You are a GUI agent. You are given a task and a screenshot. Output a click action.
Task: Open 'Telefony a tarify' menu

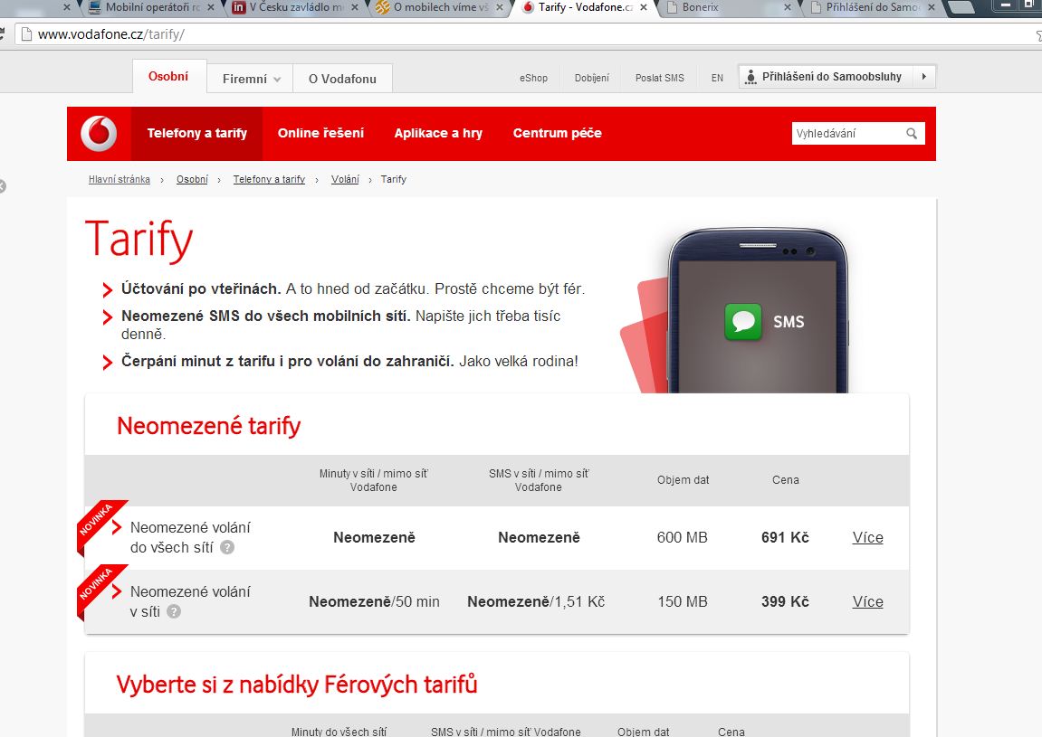pyautogui.click(x=196, y=134)
